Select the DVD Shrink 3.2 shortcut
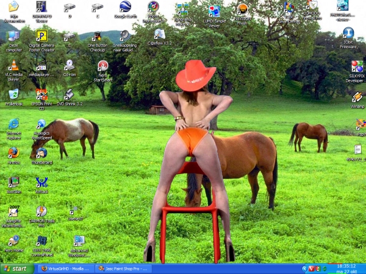Screen dimensions: 366x274 tap(69, 94)
